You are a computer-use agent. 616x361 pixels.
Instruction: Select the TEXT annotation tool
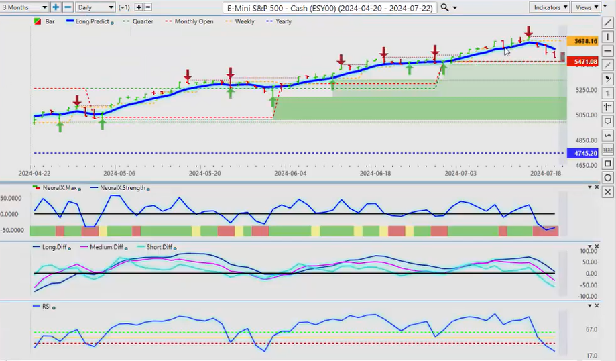[608, 150]
